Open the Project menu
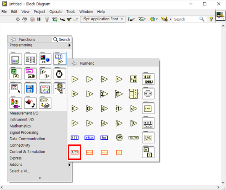This screenshot has width=226, height=190. (39, 12)
